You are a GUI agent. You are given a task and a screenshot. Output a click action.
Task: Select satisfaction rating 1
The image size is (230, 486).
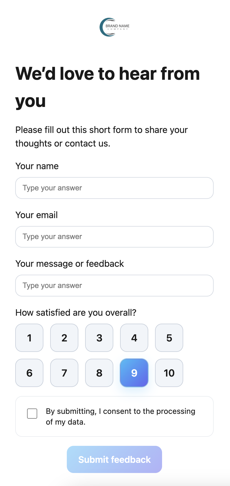click(29, 338)
